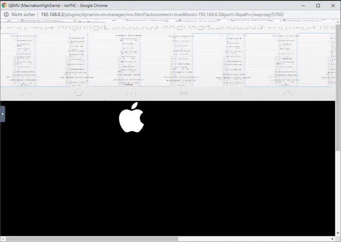This screenshot has width=341, height=242.
Task: Click the horizontal scrollbar thumb
Action: coord(92,239)
